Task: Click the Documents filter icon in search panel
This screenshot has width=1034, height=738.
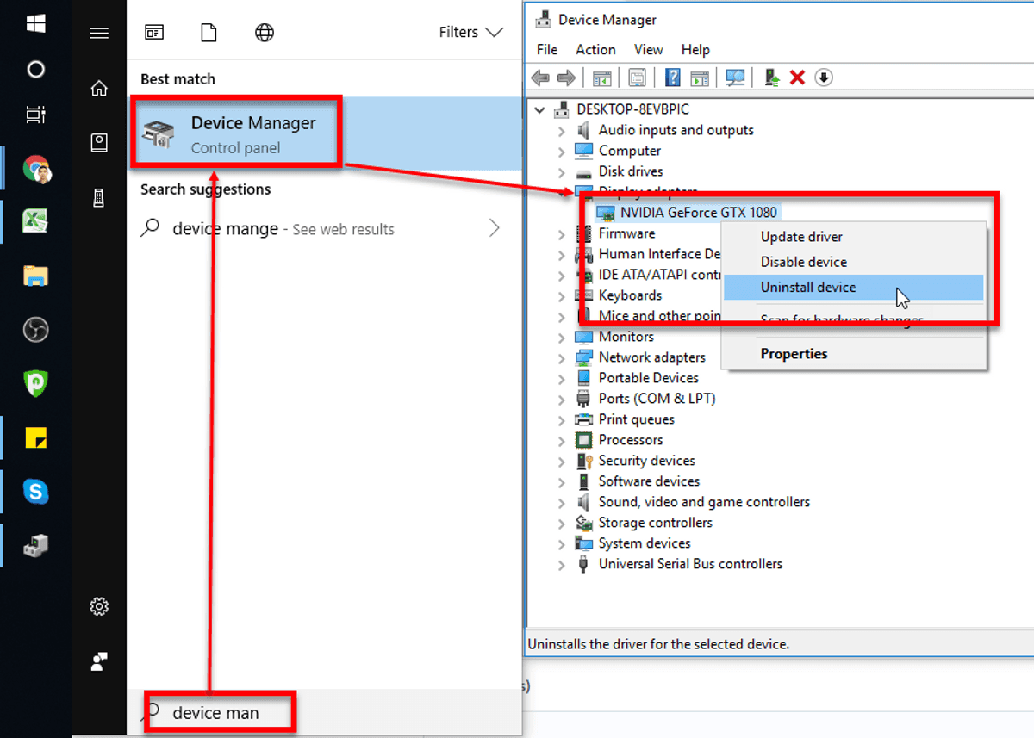Action: (208, 33)
